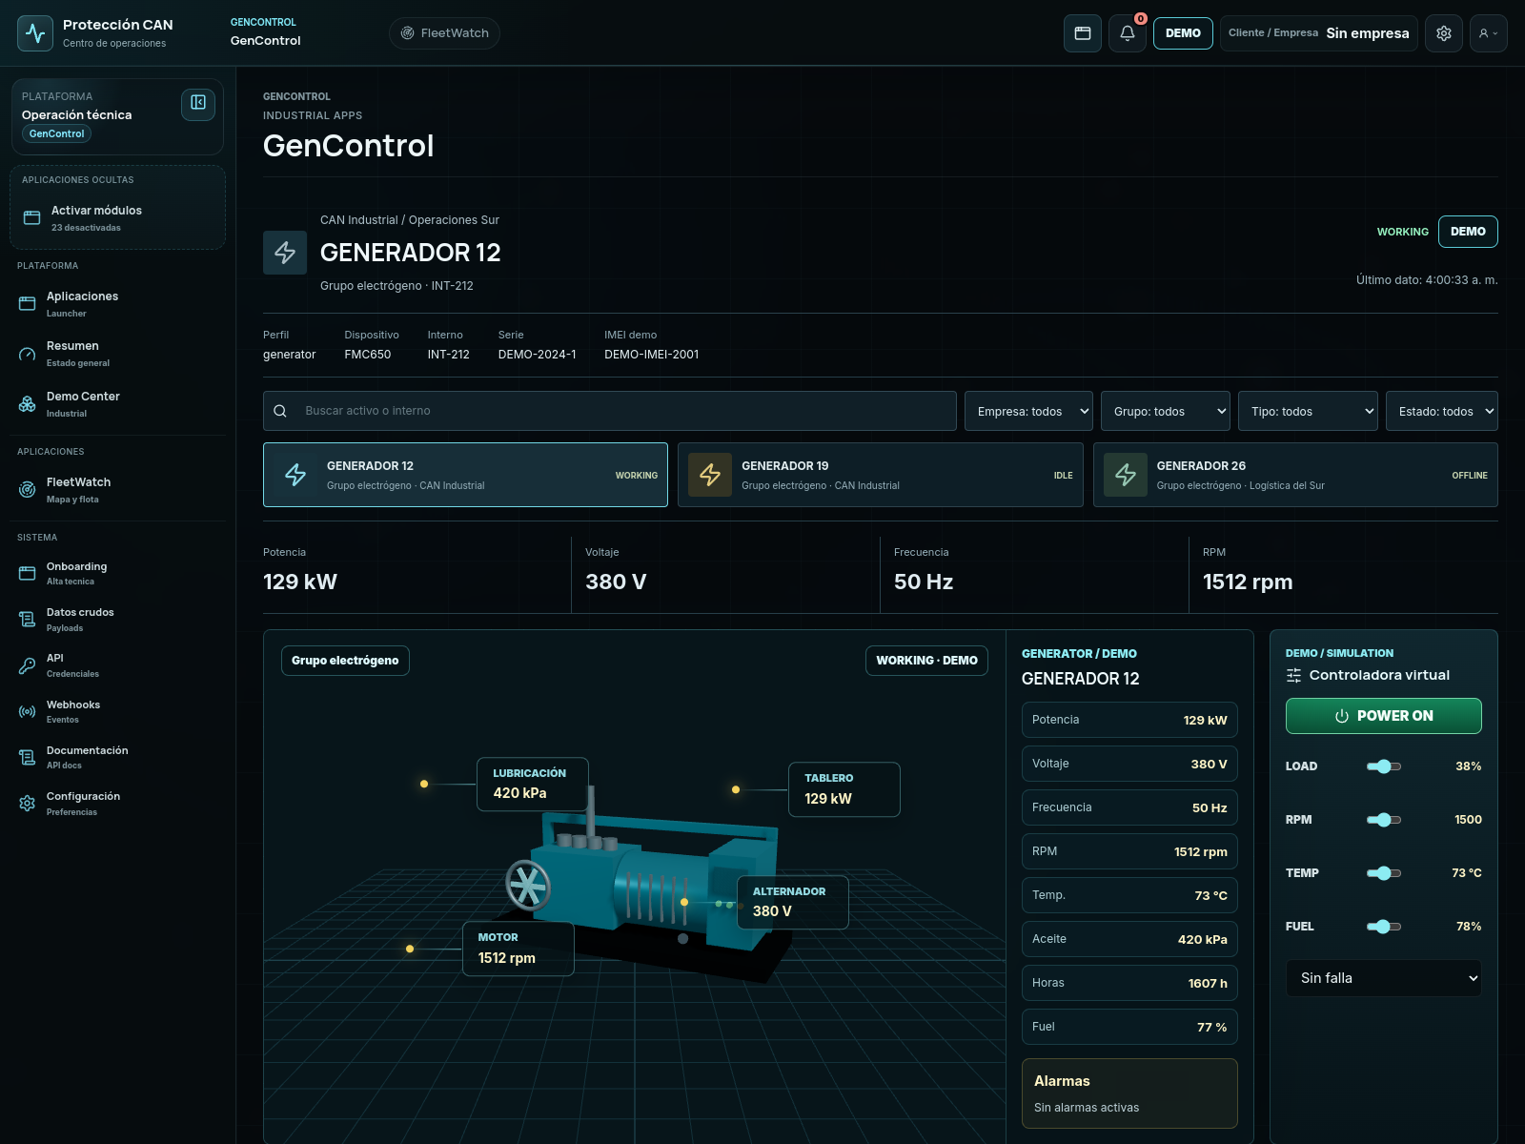Open Aplicaciones Launcher
Viewport: 1525px width, 1144px height.
click(x=118, y=303)
